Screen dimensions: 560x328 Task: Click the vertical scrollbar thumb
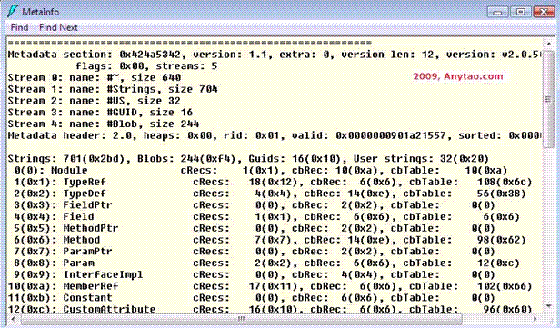[x=548, y=99]
